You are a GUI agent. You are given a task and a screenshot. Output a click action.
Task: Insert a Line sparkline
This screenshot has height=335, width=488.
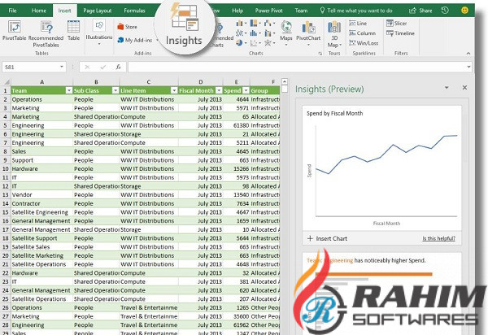point(358,24)
